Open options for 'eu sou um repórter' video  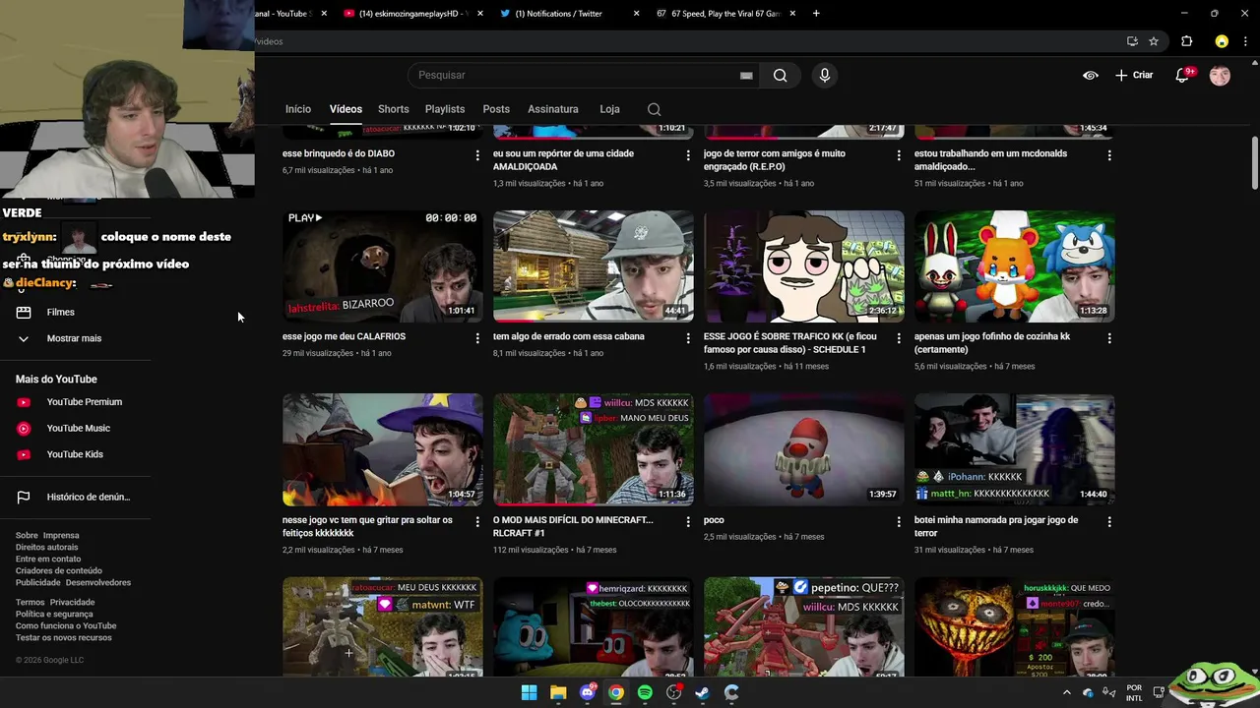tap(688, 155)
